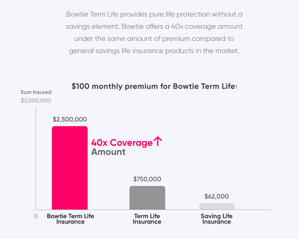Click the pink Bowtie Term Life bar

(x=70, y=168)
